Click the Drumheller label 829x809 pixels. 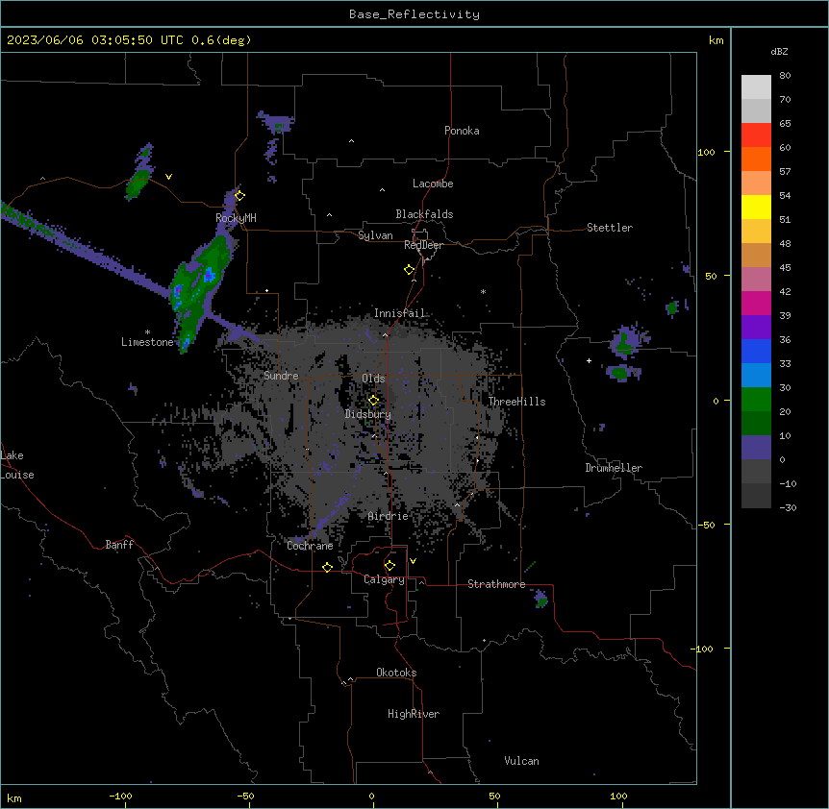[x=614, y=468]
